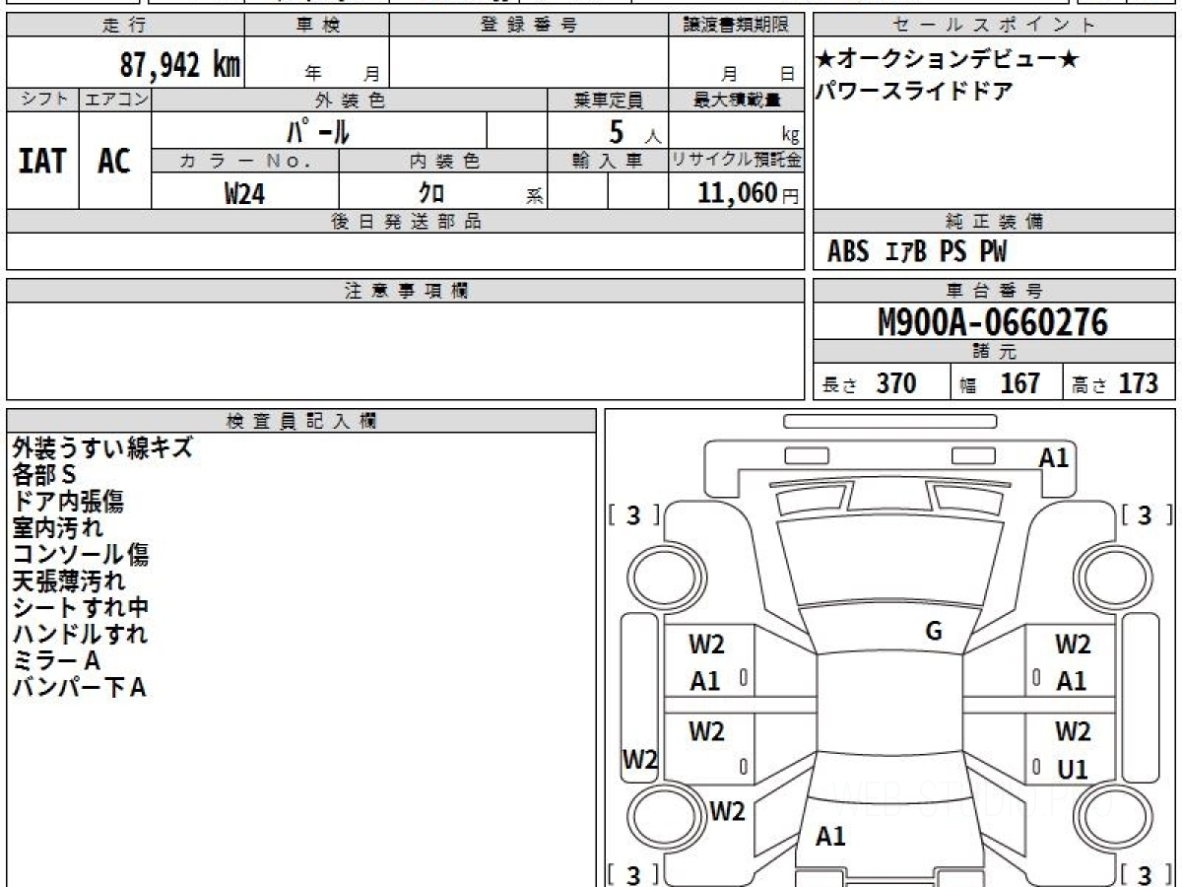Click the 純正装備 section header
Screen dimensions: 1182x887
click(x=994, y=223)
